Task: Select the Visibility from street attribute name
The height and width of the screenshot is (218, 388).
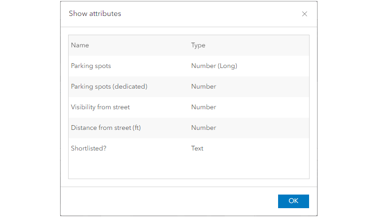Action: (x=101, y=107)
